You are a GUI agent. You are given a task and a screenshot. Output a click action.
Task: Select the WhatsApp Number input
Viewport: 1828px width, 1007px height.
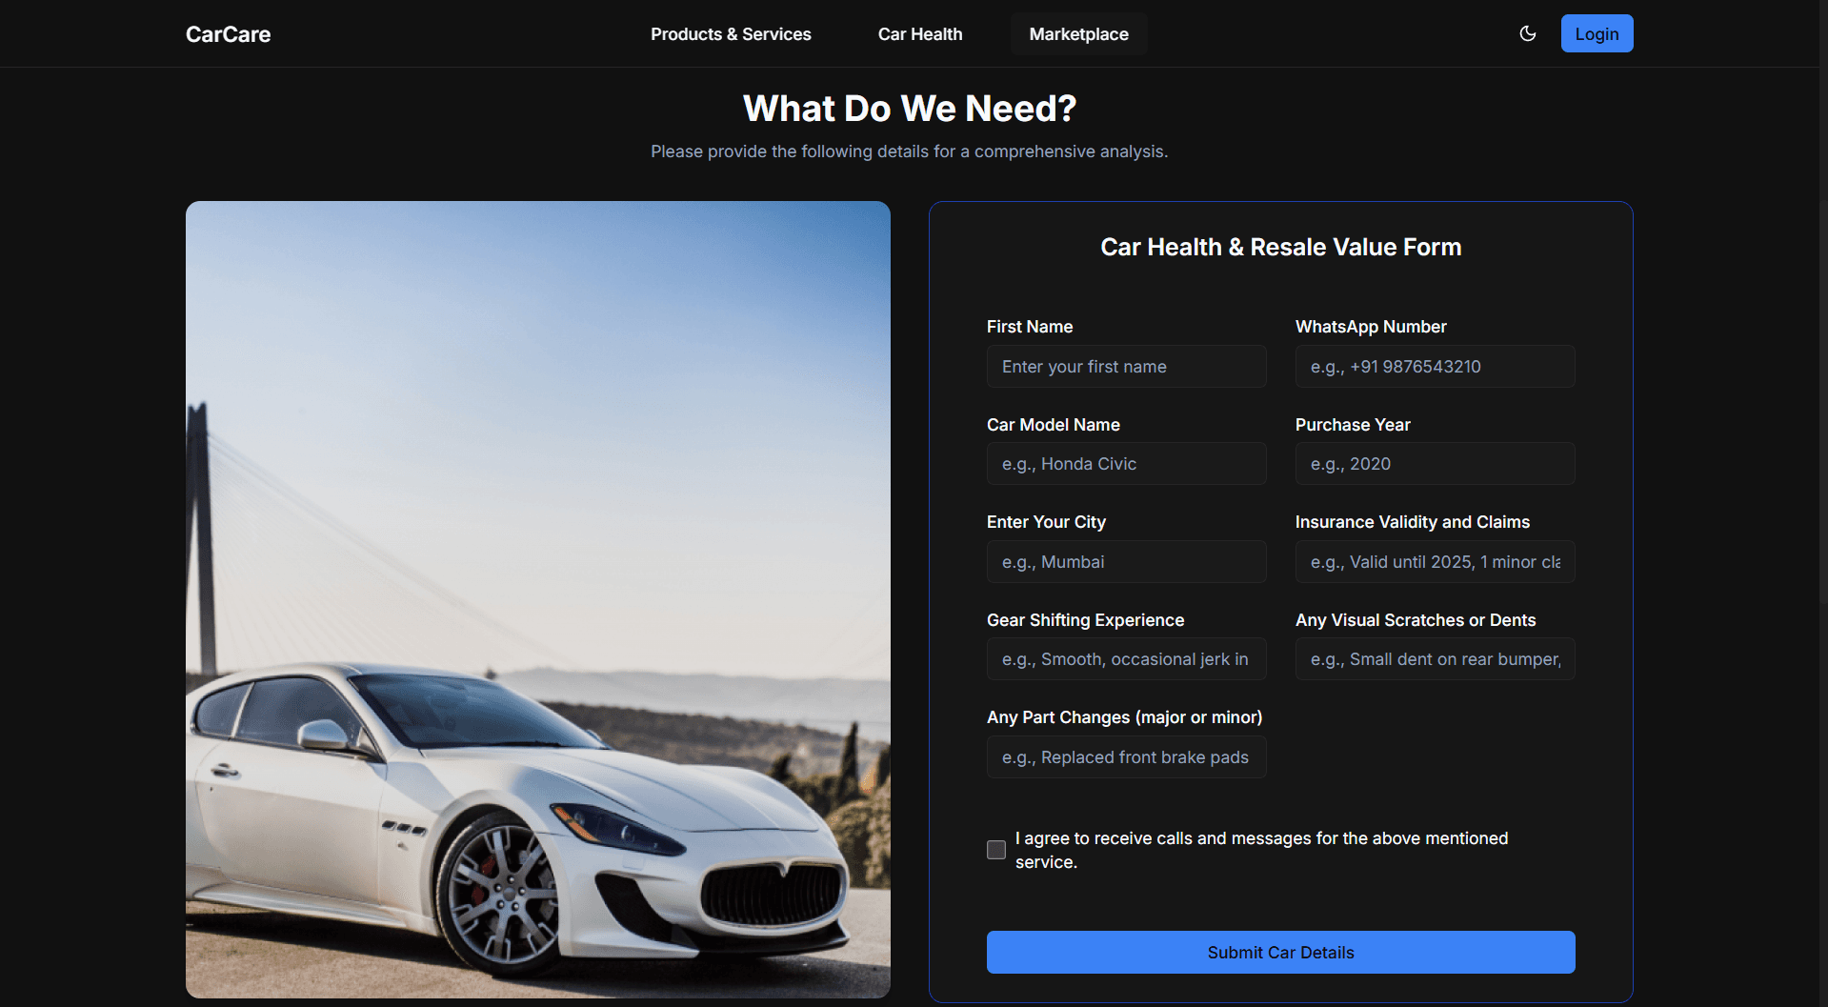click(1434, 366)
